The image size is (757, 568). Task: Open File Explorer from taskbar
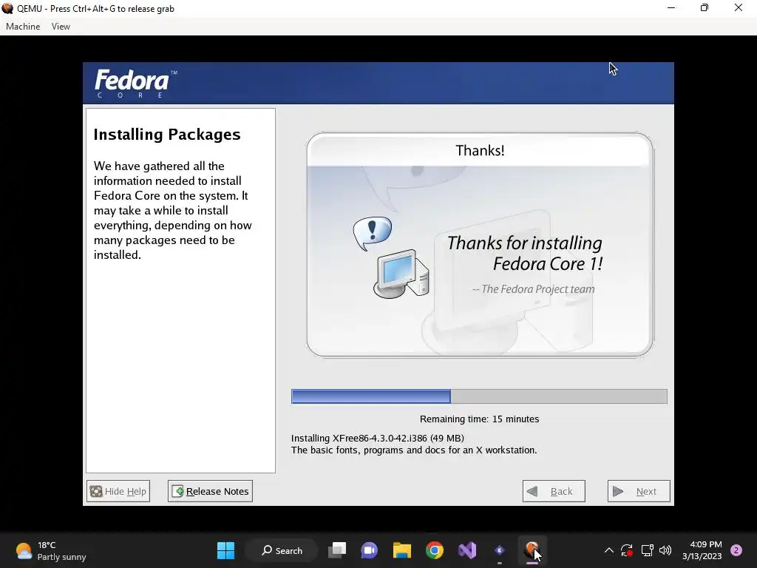pos(401,550)
